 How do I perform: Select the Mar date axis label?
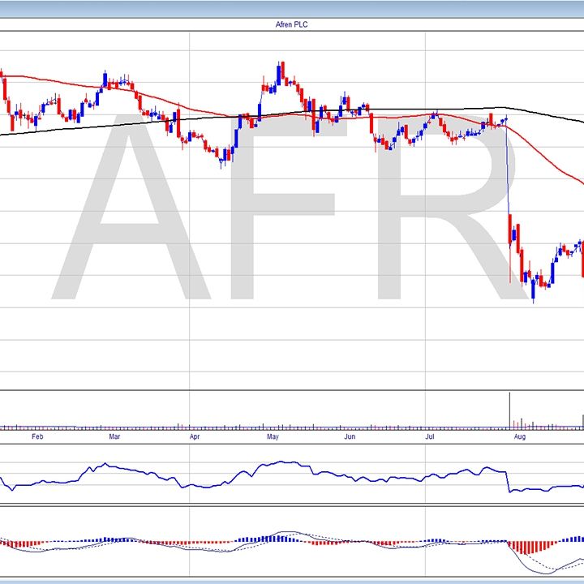point(114,436)
